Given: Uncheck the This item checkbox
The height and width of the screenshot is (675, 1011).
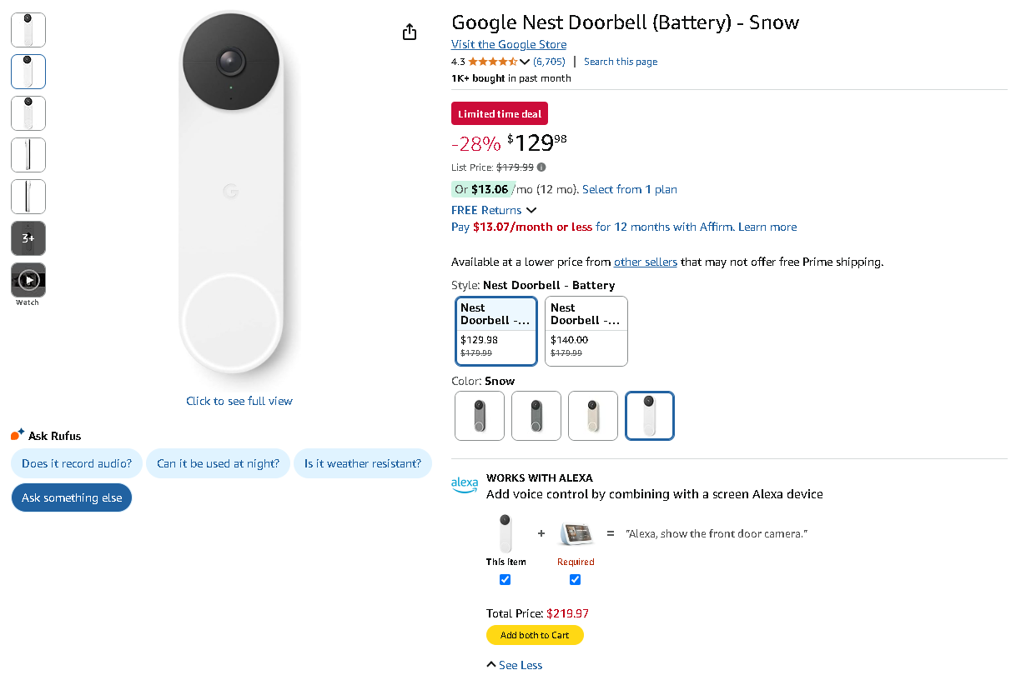Looking at the screenshot, I should click(x=505, y=579).
